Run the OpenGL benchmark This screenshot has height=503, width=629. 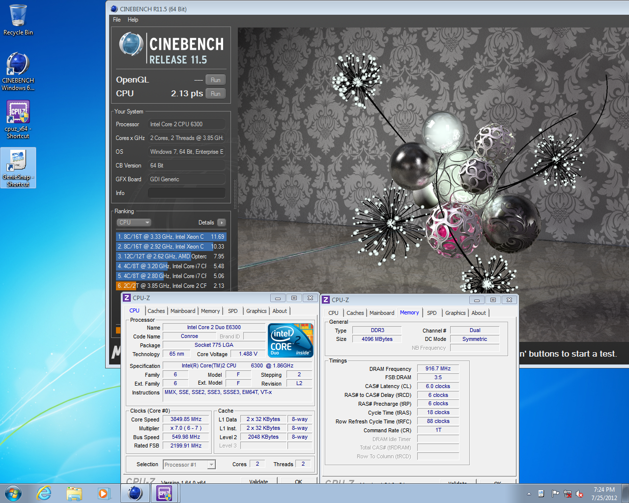click(x=216, y=80)
